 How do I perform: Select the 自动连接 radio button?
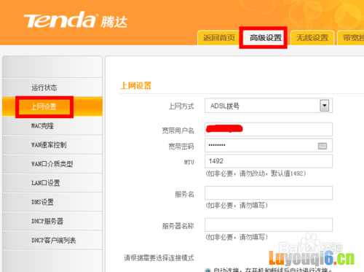207,270
